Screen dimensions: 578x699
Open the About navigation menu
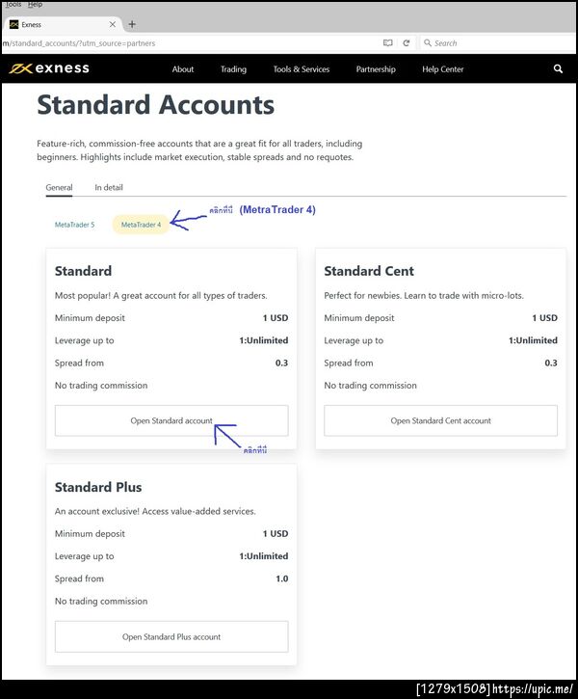183,69
